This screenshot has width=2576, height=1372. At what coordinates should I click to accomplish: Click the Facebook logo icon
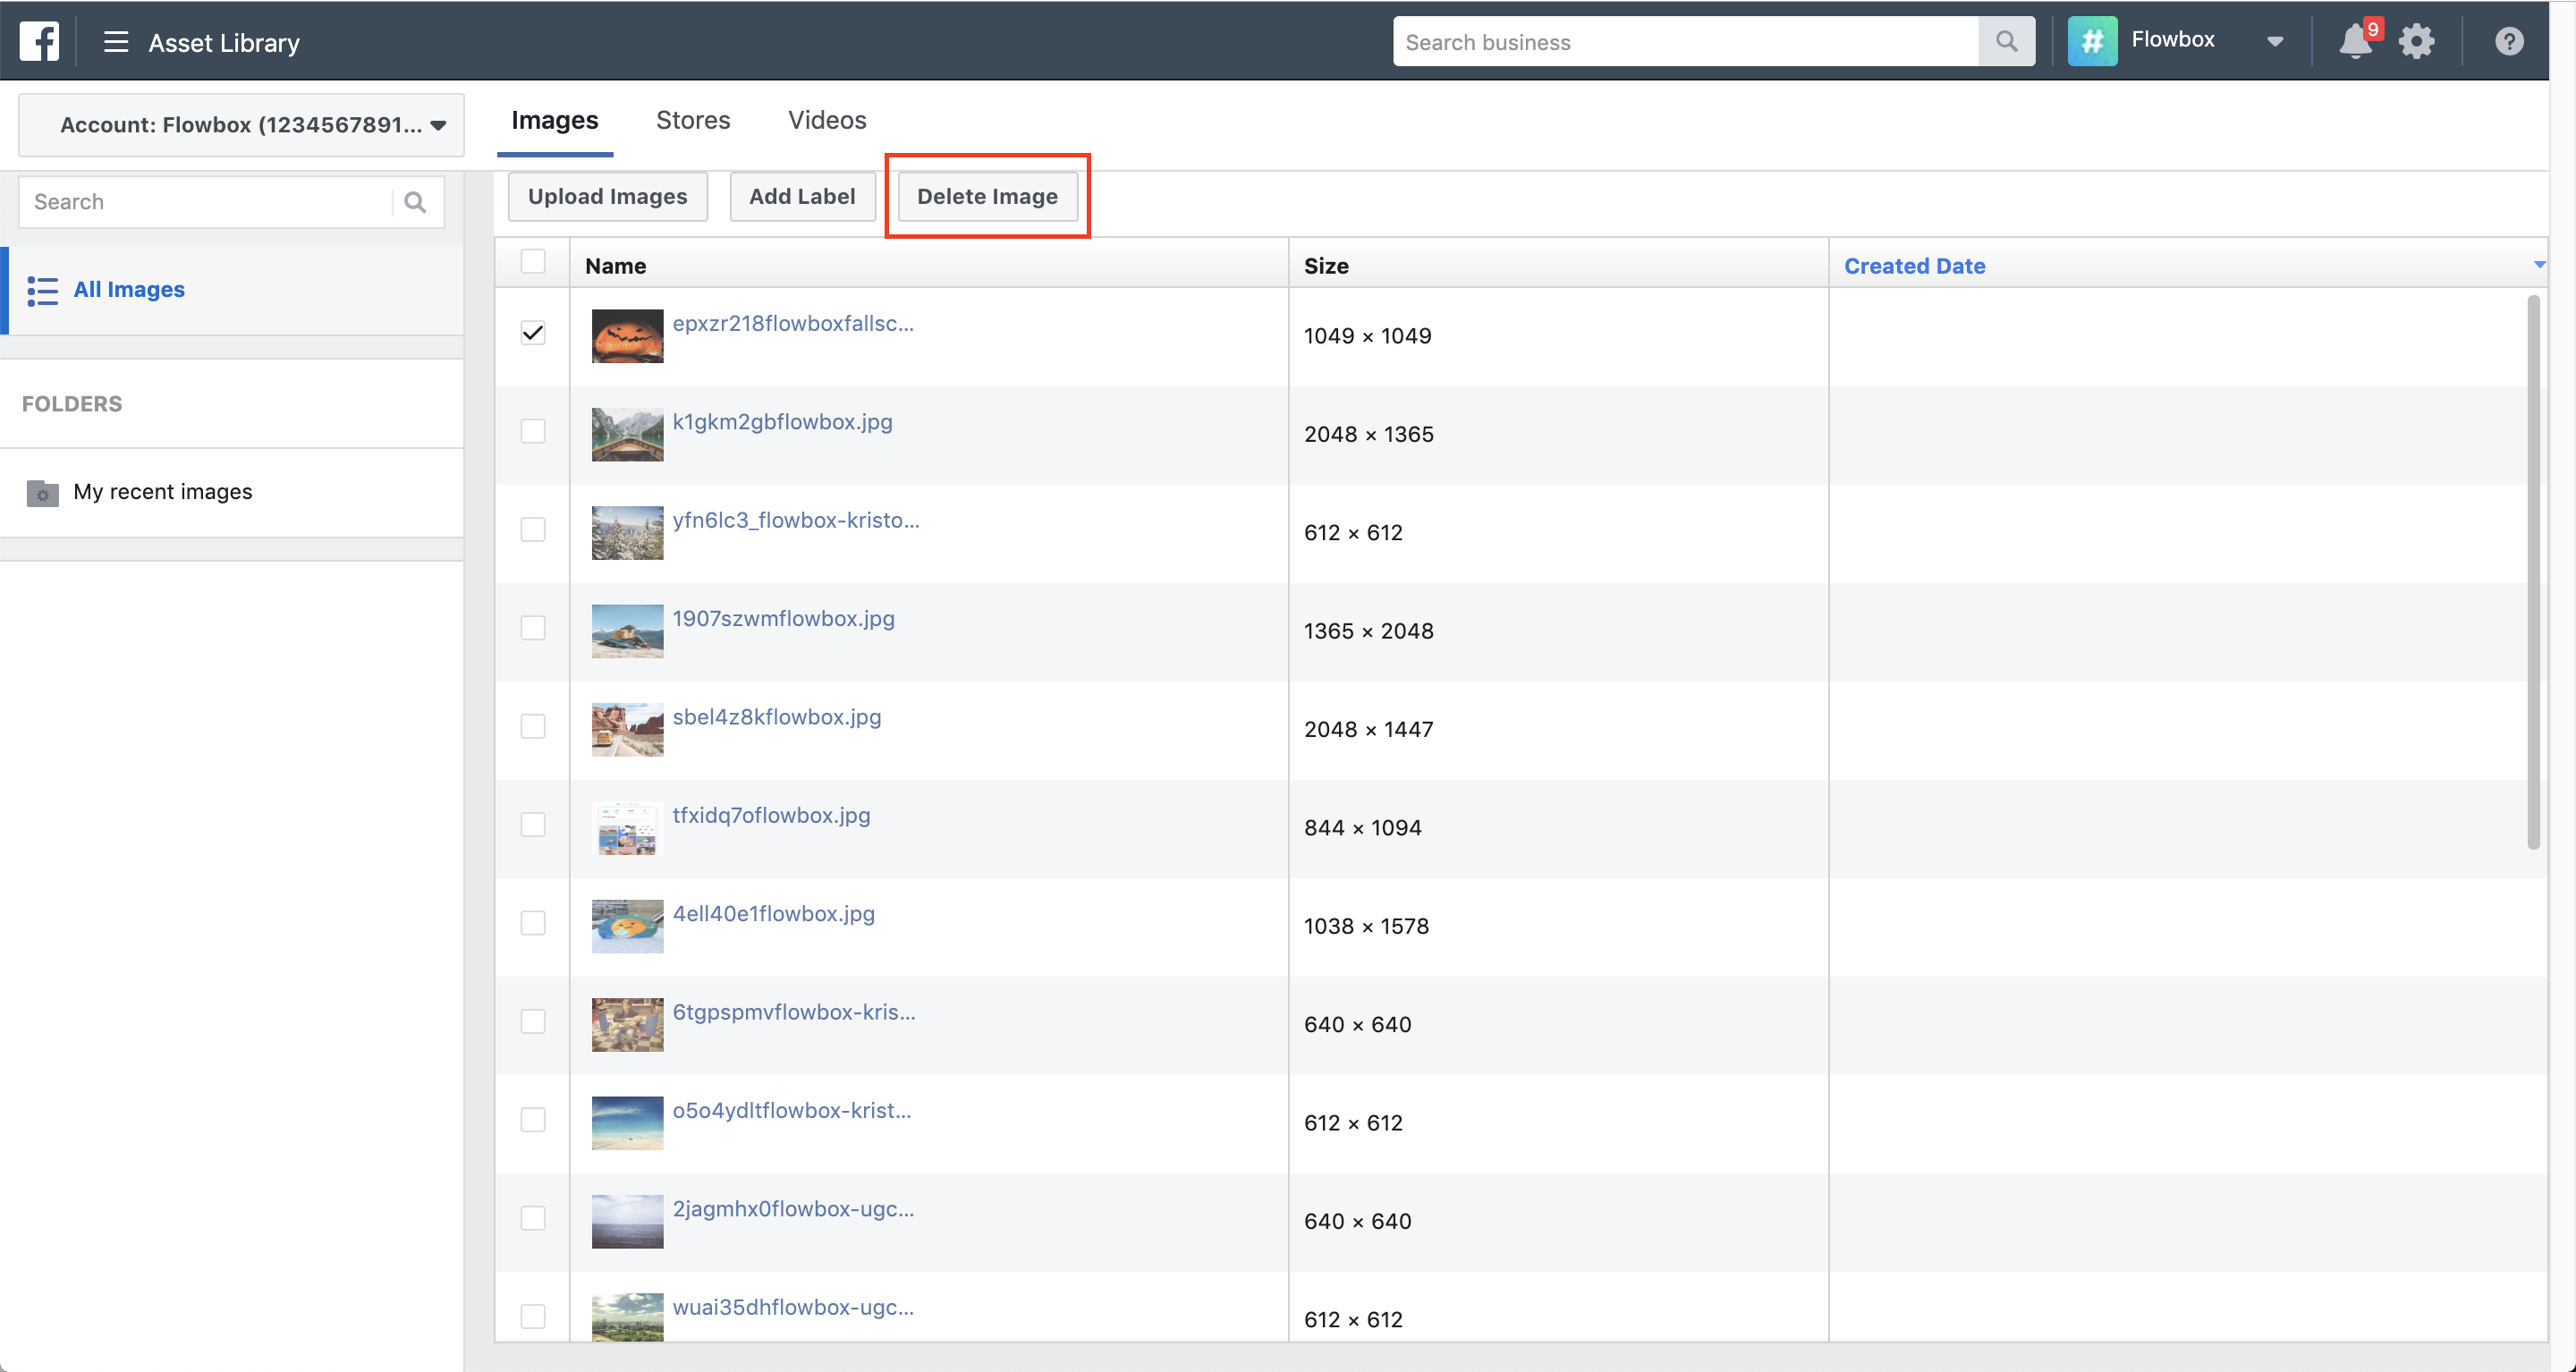pyautogui.click(x=39, y=41)
